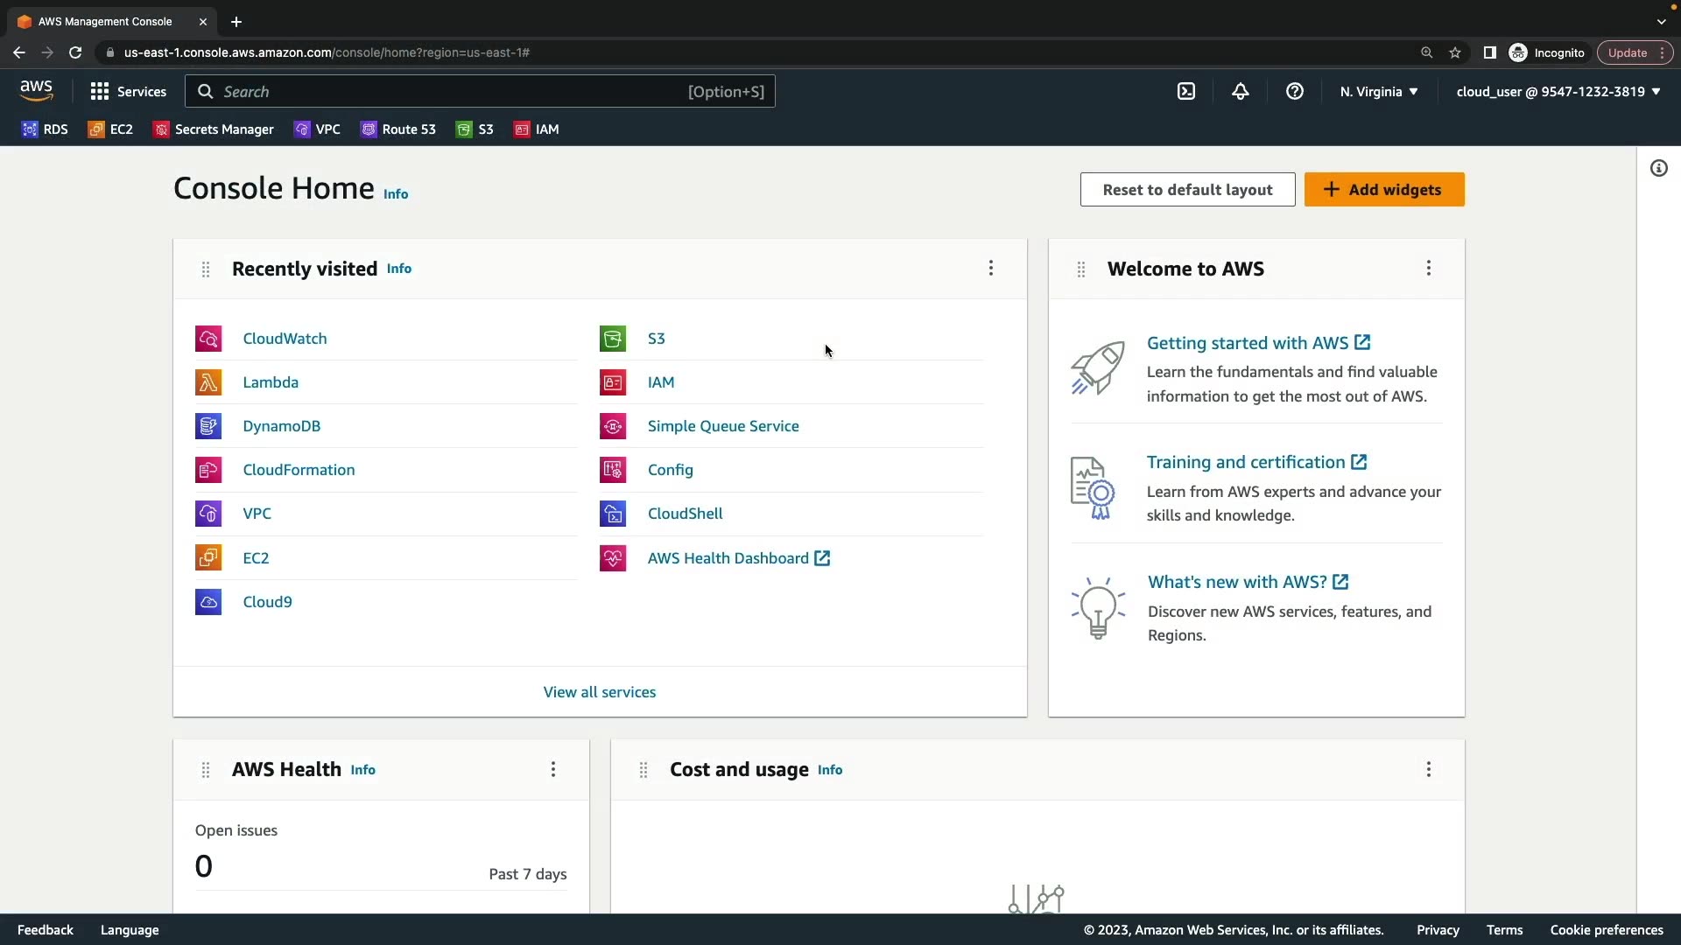Open the CloudShell icon in top navigation

click(x=1186, y=91)
